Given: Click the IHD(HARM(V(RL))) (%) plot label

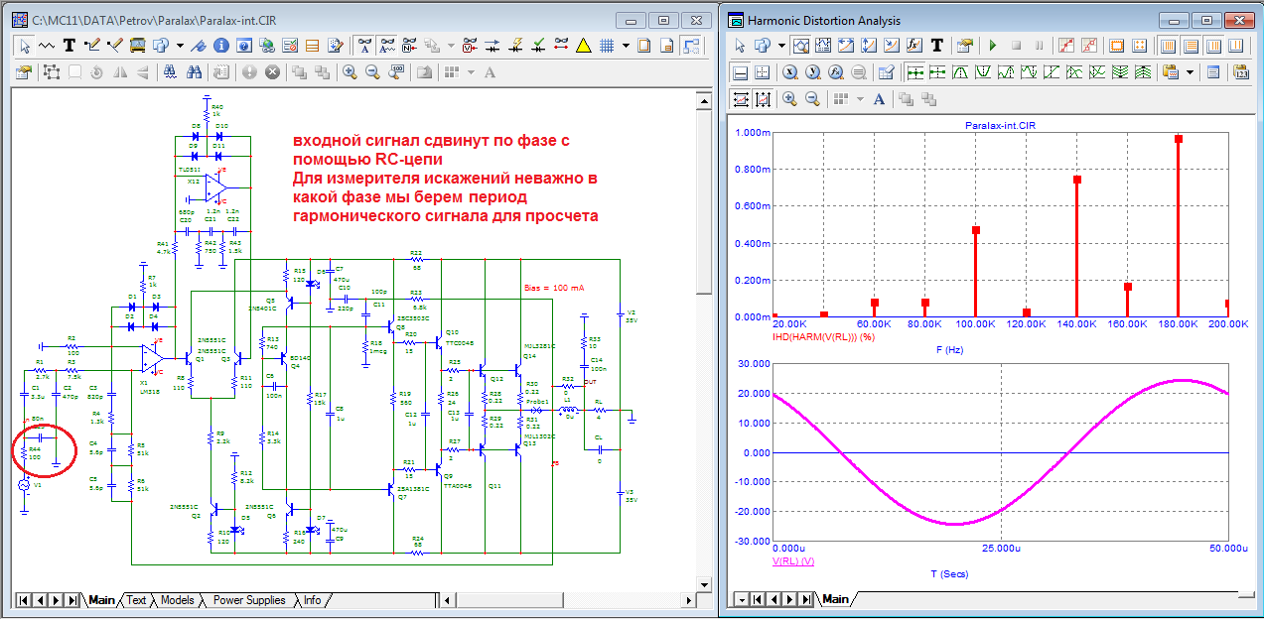Looking at the screenshot, I should 822,337.
